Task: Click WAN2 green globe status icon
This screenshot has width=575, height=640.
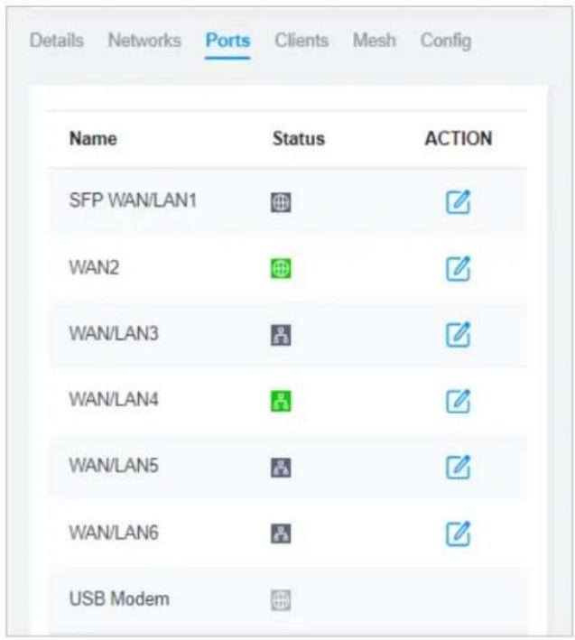Action: 281,269
